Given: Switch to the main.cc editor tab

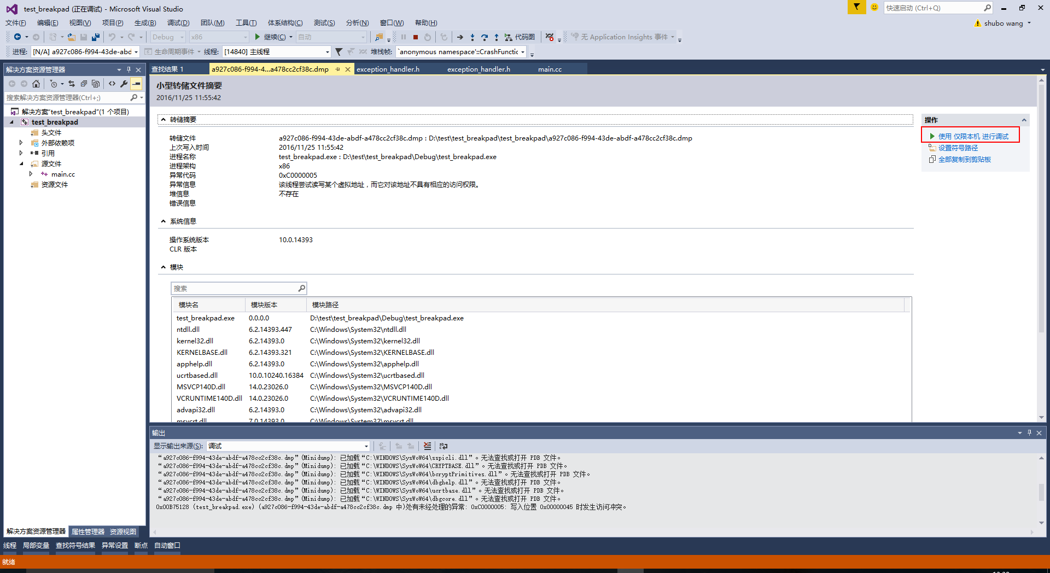Looking at the screenshot, I should (x=550, y=69).
